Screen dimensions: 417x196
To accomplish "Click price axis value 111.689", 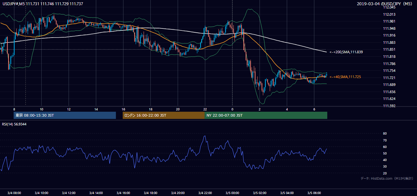I will (x=390, y=85).
